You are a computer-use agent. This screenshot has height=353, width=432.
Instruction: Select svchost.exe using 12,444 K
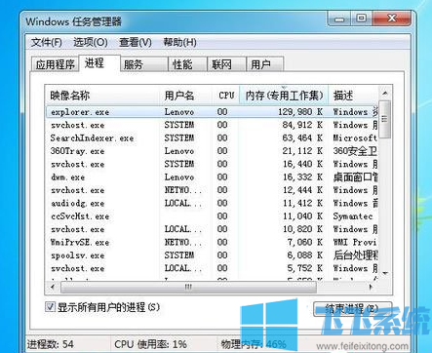(212, 190)
